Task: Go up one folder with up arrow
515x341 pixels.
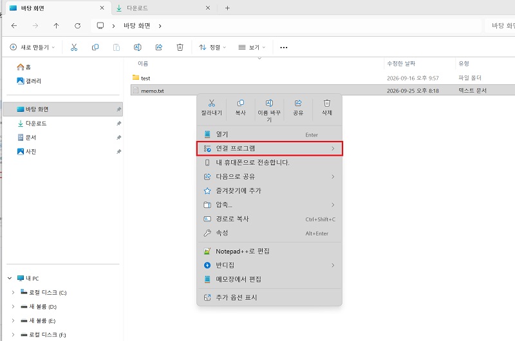Action: [56, 26]
